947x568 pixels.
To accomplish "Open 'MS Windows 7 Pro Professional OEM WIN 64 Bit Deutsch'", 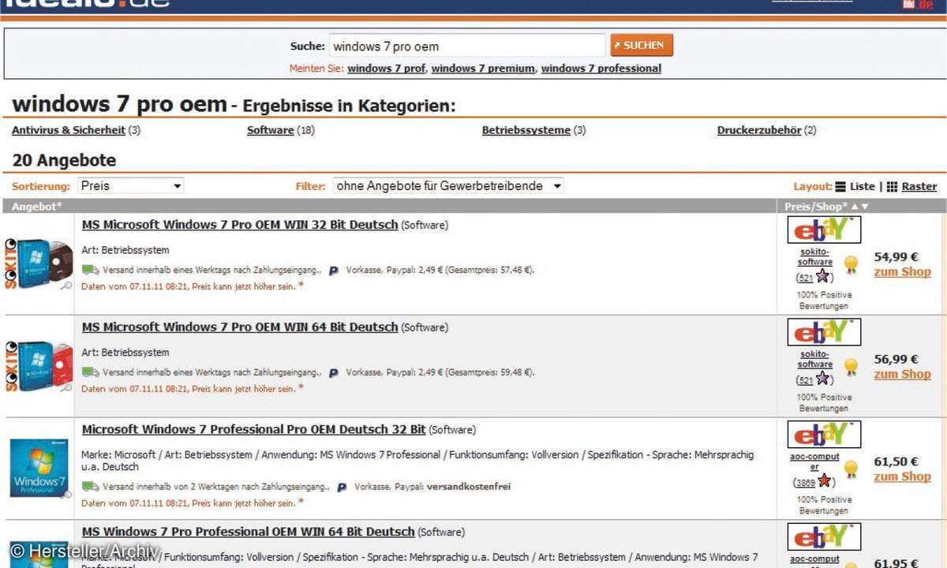I will (x=248, y=532).
